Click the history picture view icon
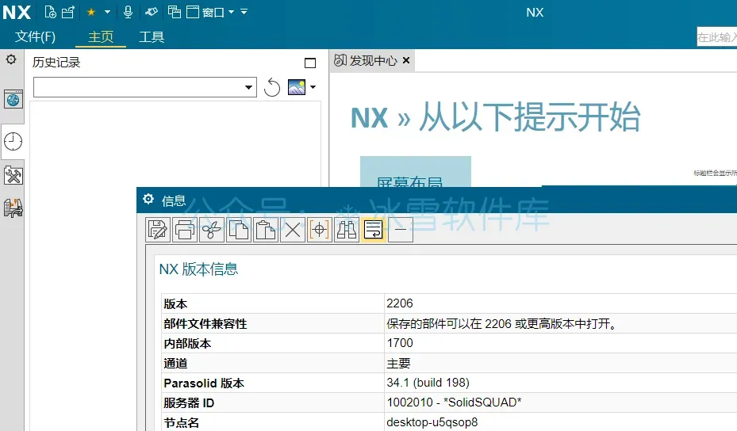This screenshot has height=431, width=737. [297, 87]
